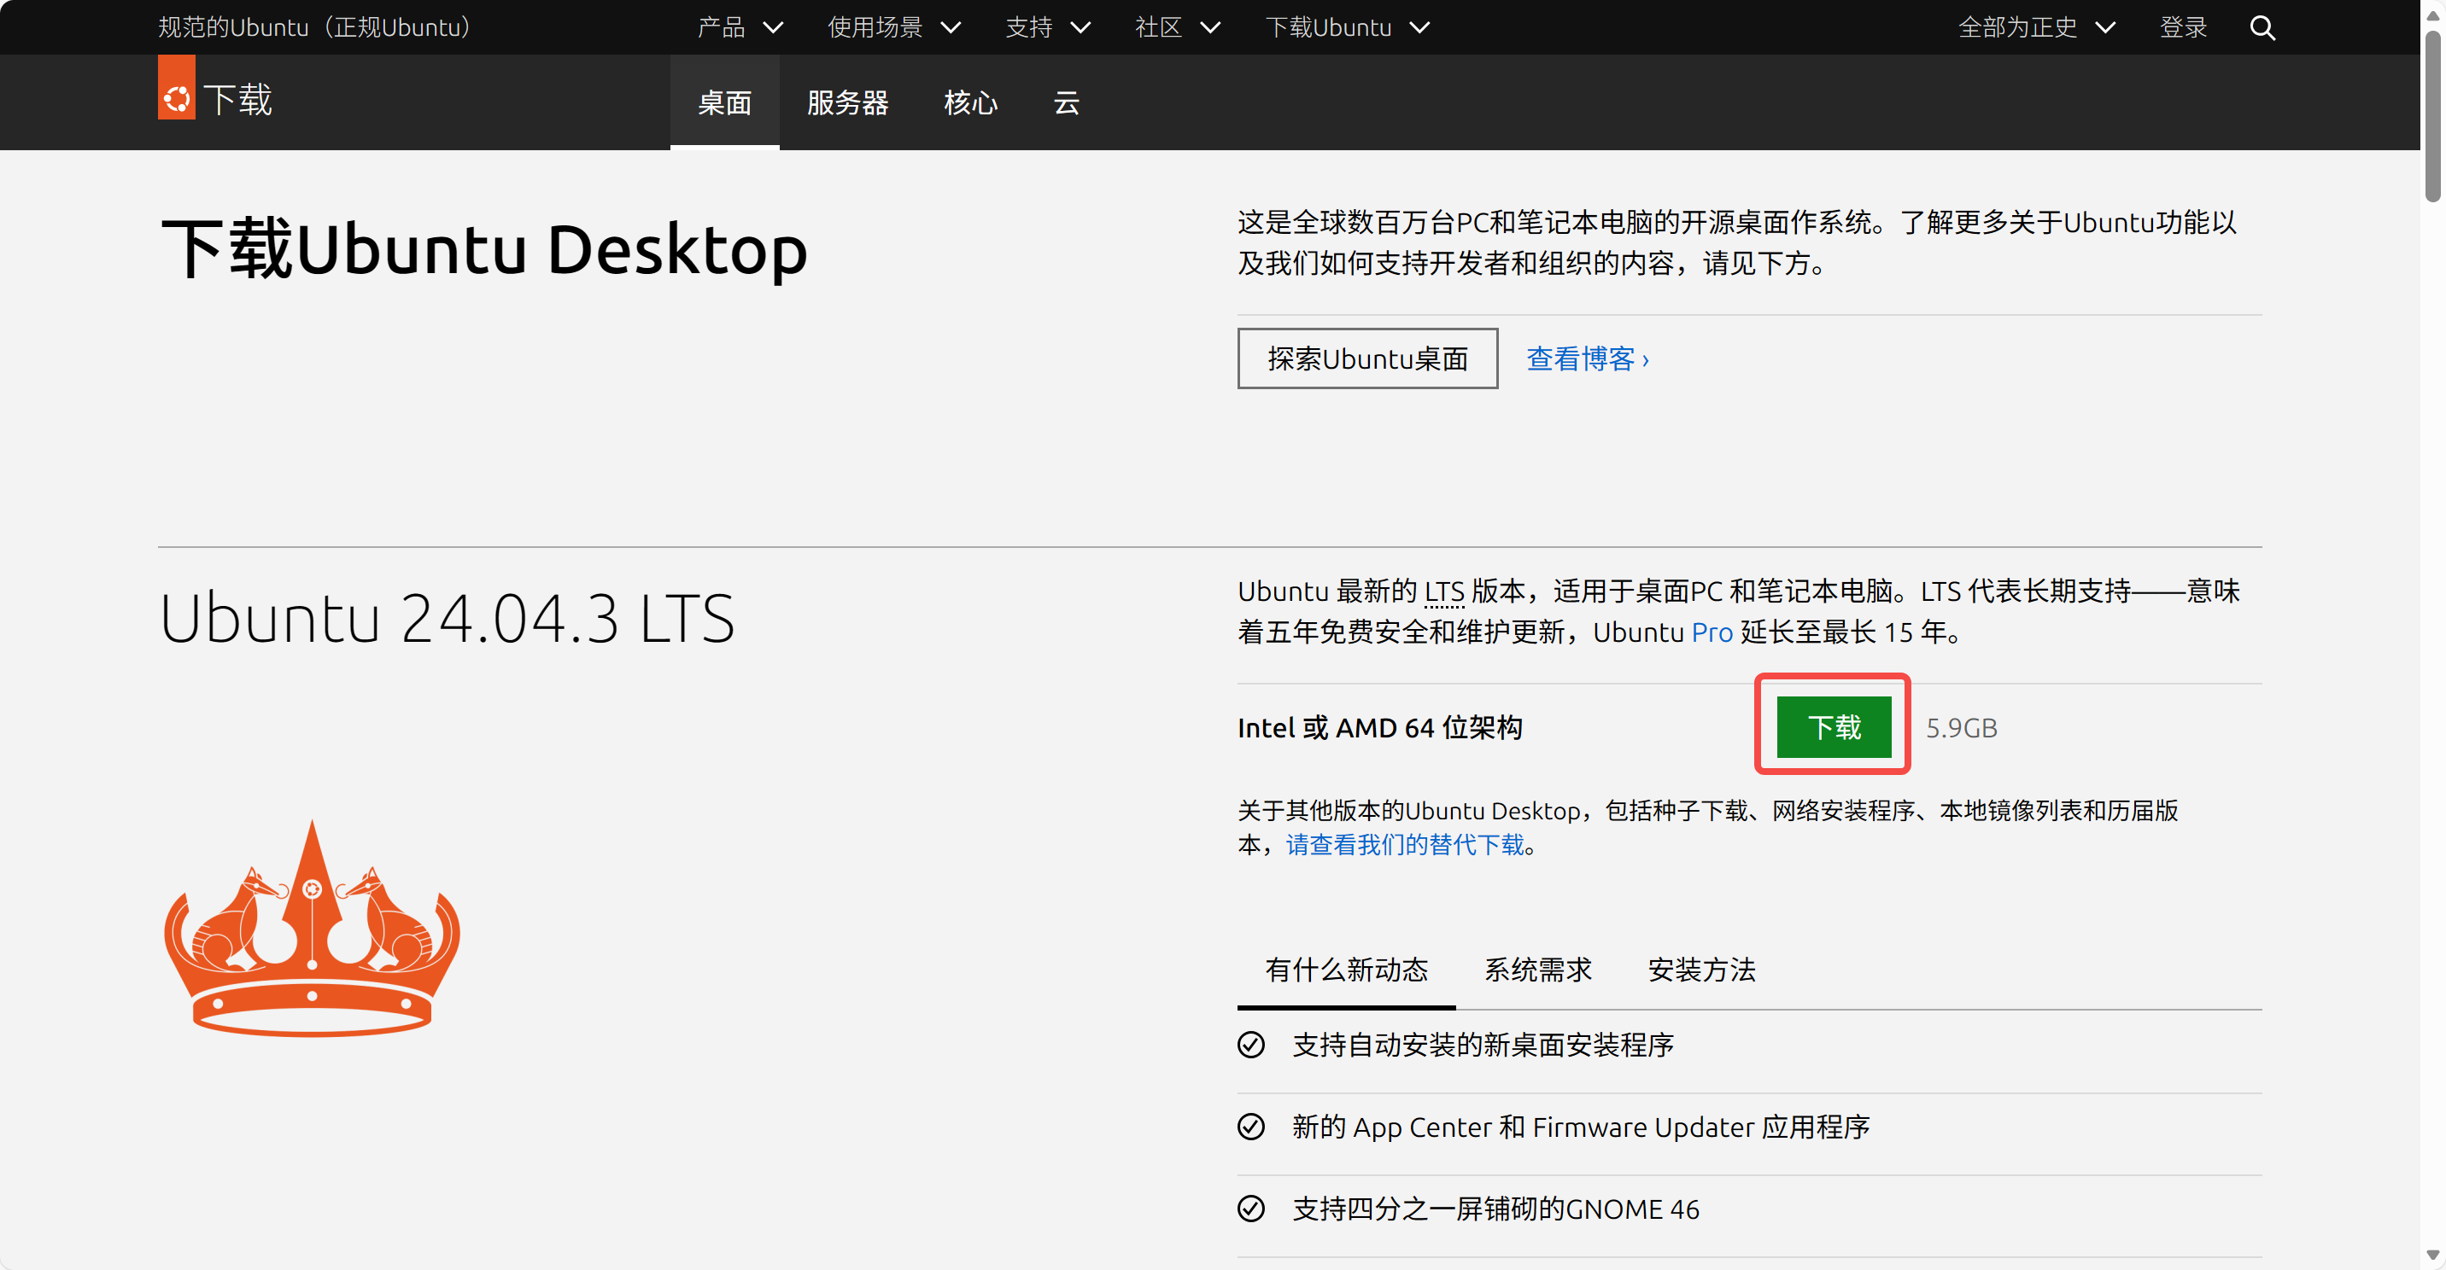Click the green 下载 button
The width and height of the screenshot is (2446, 1270).
point(1833,727)
